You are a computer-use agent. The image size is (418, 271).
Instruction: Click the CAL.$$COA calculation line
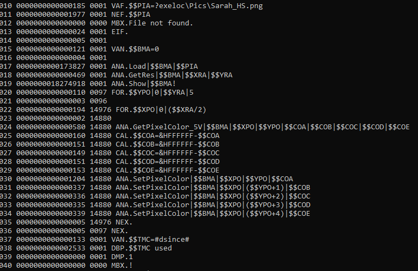168,135
